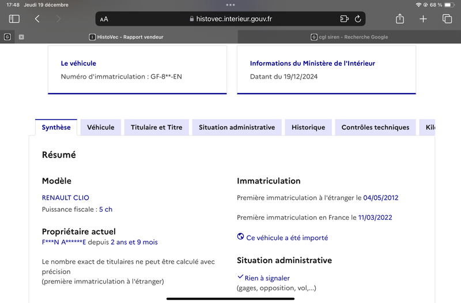Click the 'Propriétaire actuel' heading
The height and width of the screenshot is (303, 461).
(x=79, y=231)
